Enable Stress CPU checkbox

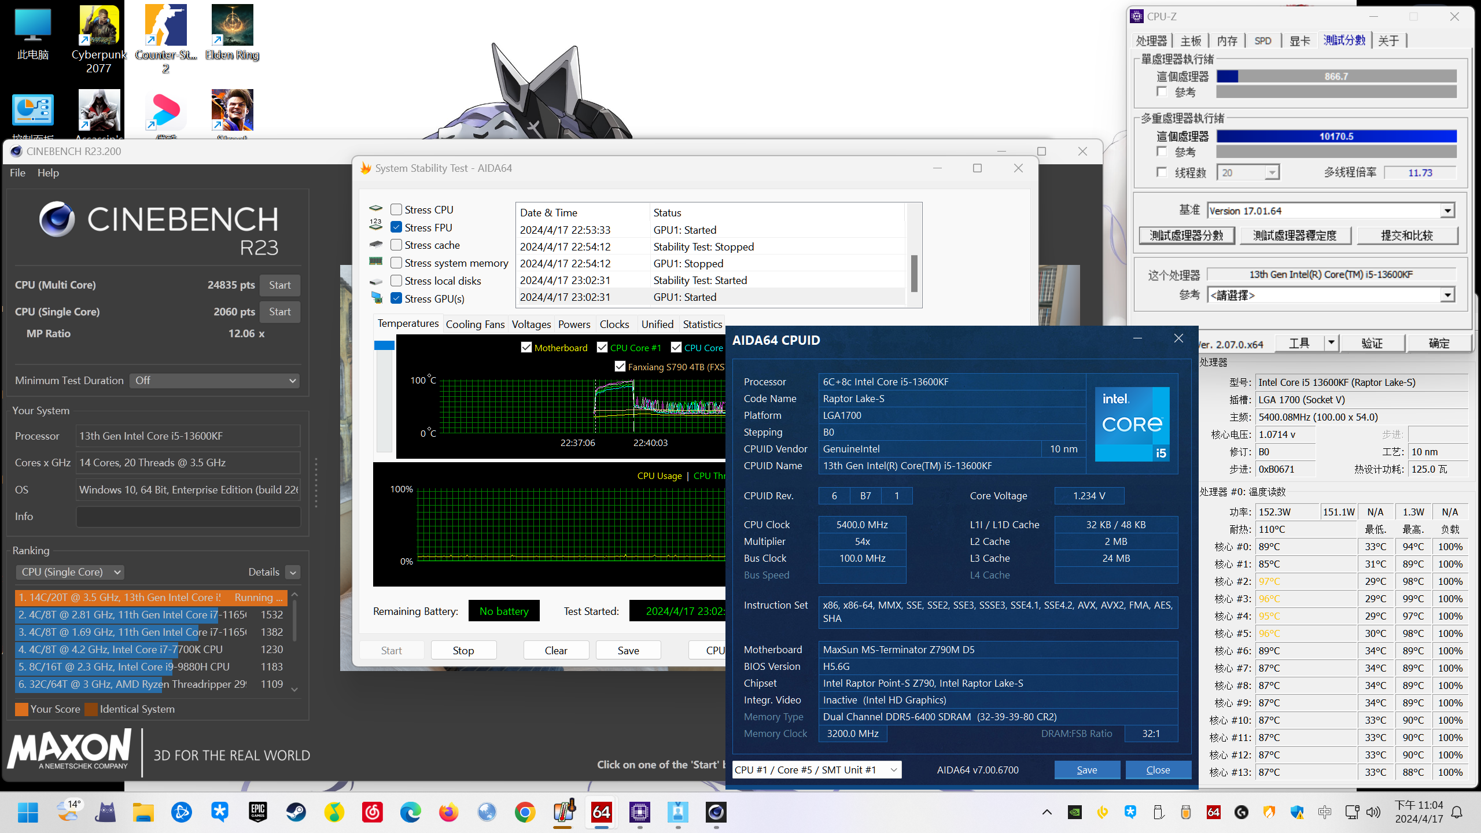[x=396, y=209]
